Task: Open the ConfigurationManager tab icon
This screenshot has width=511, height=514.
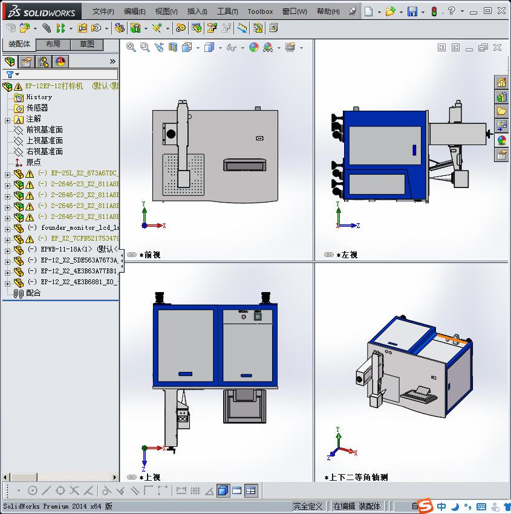Action: click(44, 61)
